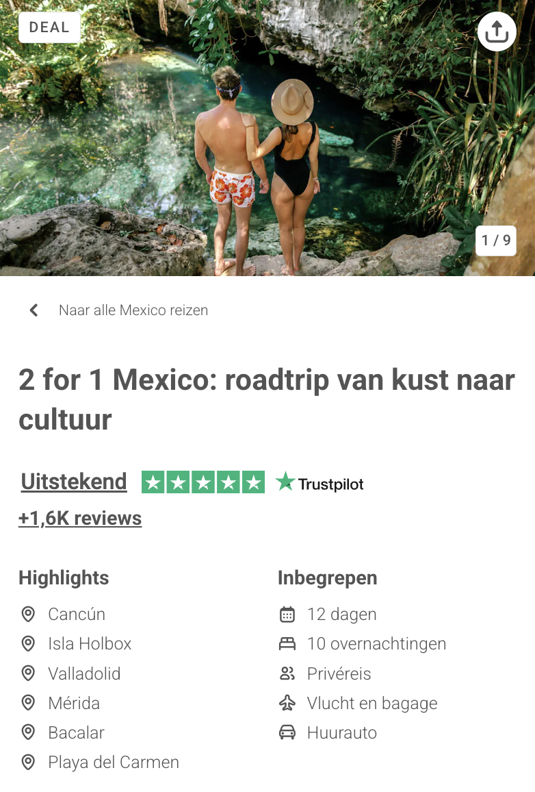Screen dimensions: 535x792
Task: Click the five green star rating
Action: click(203, 482)
